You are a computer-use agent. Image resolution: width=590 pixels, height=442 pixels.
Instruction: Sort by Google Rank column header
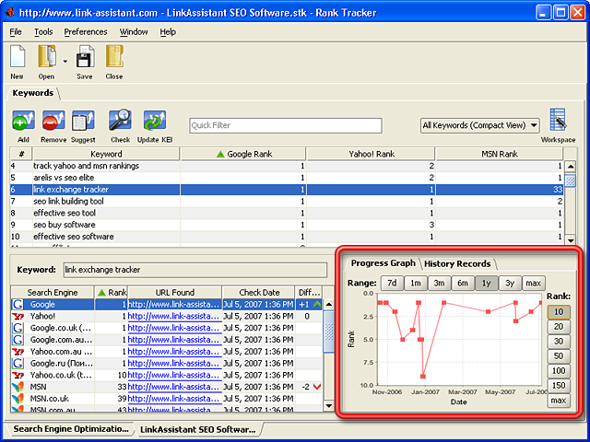(243, 154)
